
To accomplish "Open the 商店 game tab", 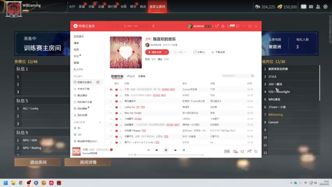I will point(143,7).
